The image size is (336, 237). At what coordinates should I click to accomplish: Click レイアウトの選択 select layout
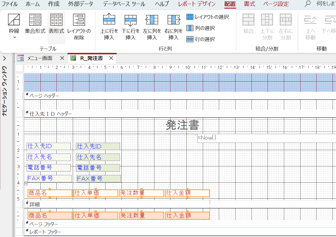click(208, 17)
